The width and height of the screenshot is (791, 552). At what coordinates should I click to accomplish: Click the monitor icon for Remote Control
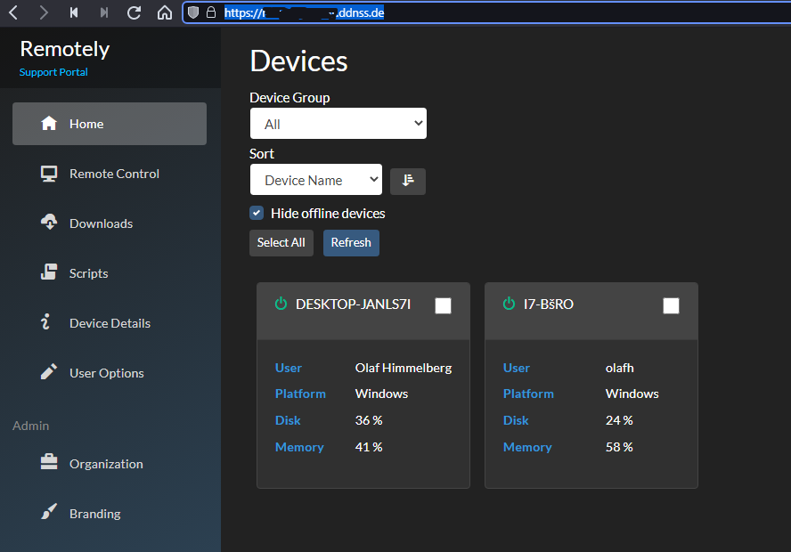point(49,174)
